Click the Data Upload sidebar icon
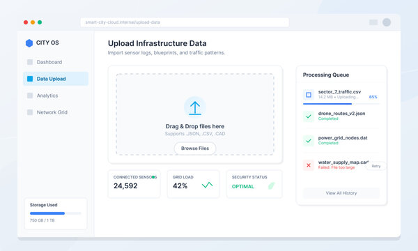418x251 pixels. coord(30,79)
